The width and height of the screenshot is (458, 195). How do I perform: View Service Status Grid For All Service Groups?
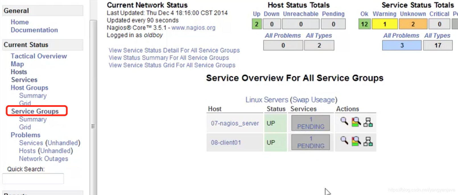[x=172, y=65]
